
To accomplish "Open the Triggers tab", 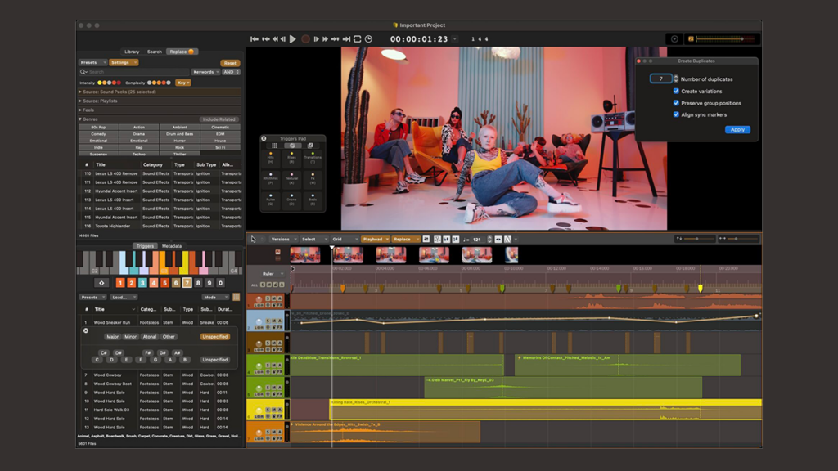I will pyautogui.click(x=145, y=246).
